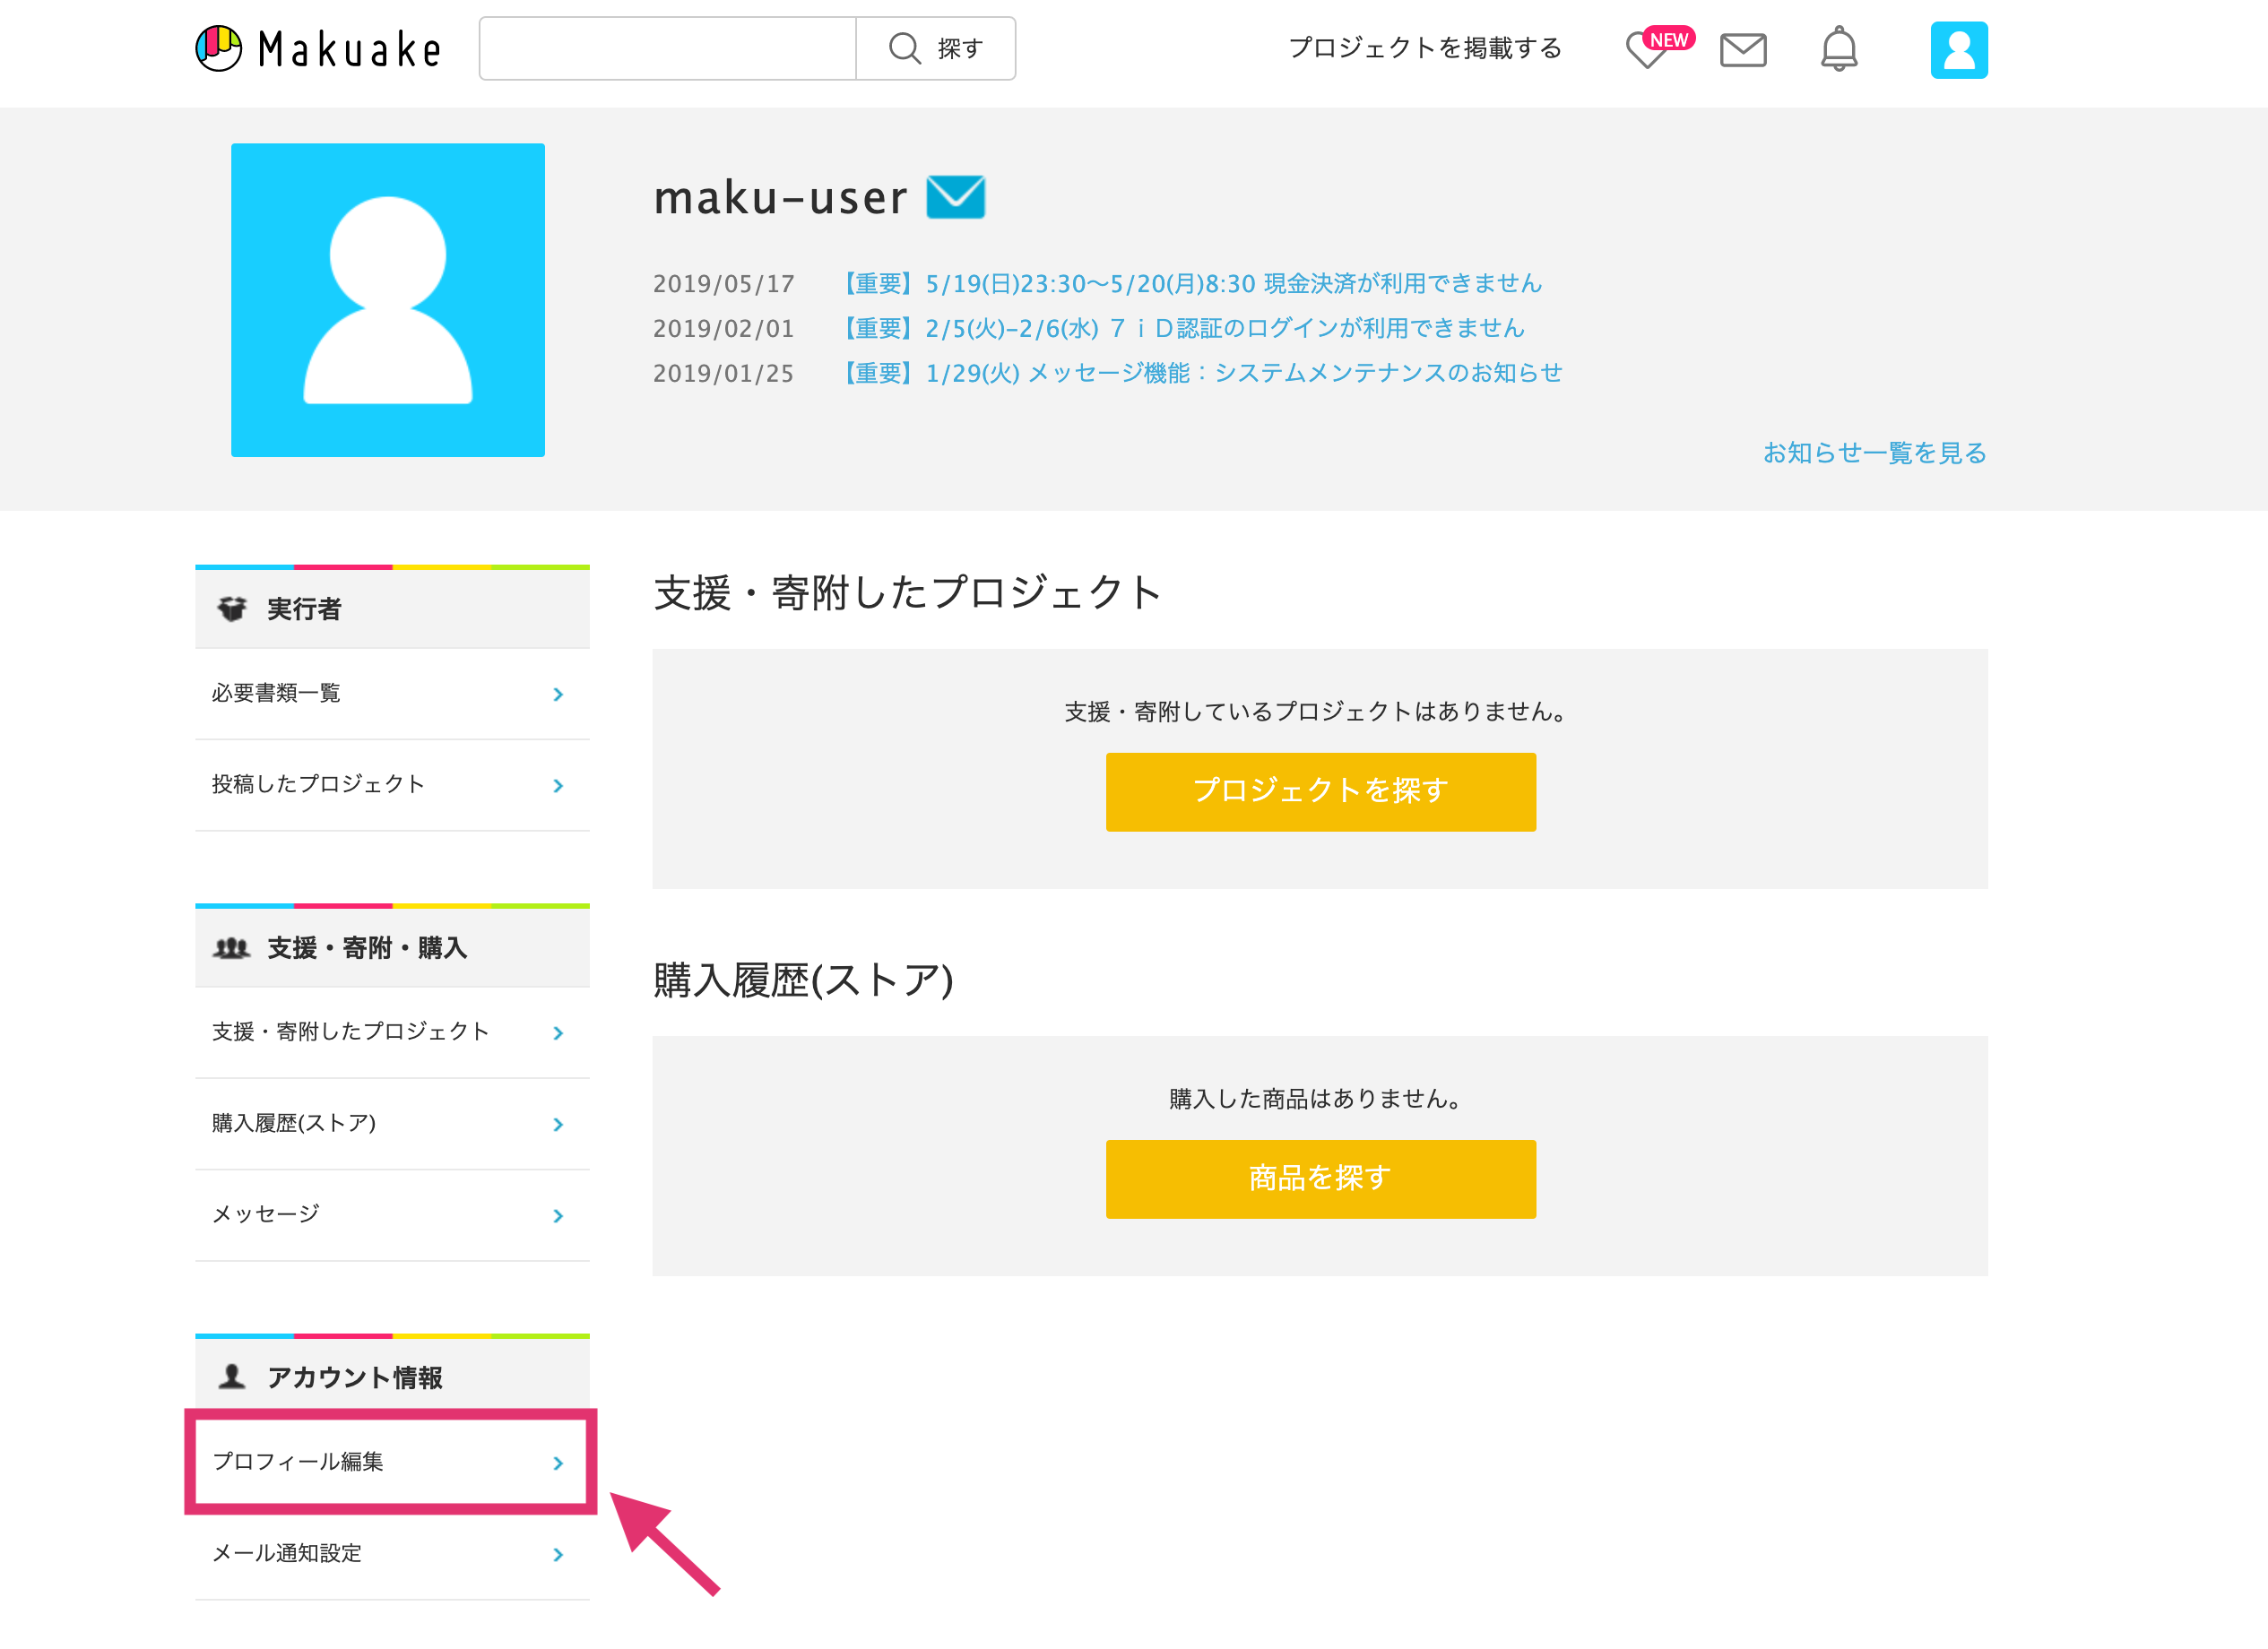Click the 商品を探す yellow button
Viewport: 2268px width, 1649px height.
[x=1320, y=1178]
